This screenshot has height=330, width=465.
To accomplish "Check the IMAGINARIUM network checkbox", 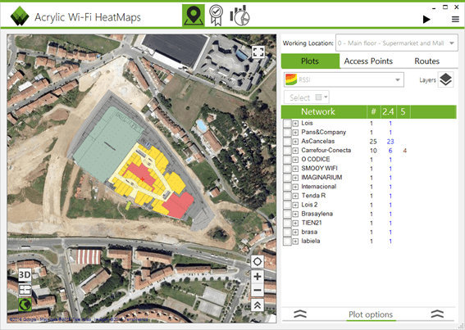I will 287,178.
